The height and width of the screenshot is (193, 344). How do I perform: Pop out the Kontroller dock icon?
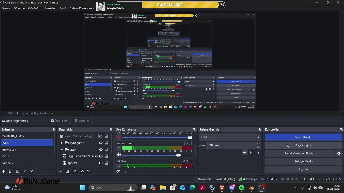coord(341,129)
